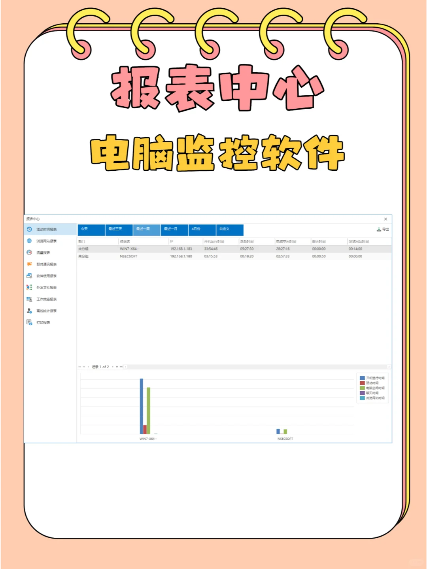Open 即时通讯报表 chat icon

point(29,264)
